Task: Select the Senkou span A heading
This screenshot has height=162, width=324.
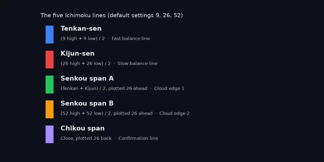Action: pyautogui.click(x=87, y=79)
